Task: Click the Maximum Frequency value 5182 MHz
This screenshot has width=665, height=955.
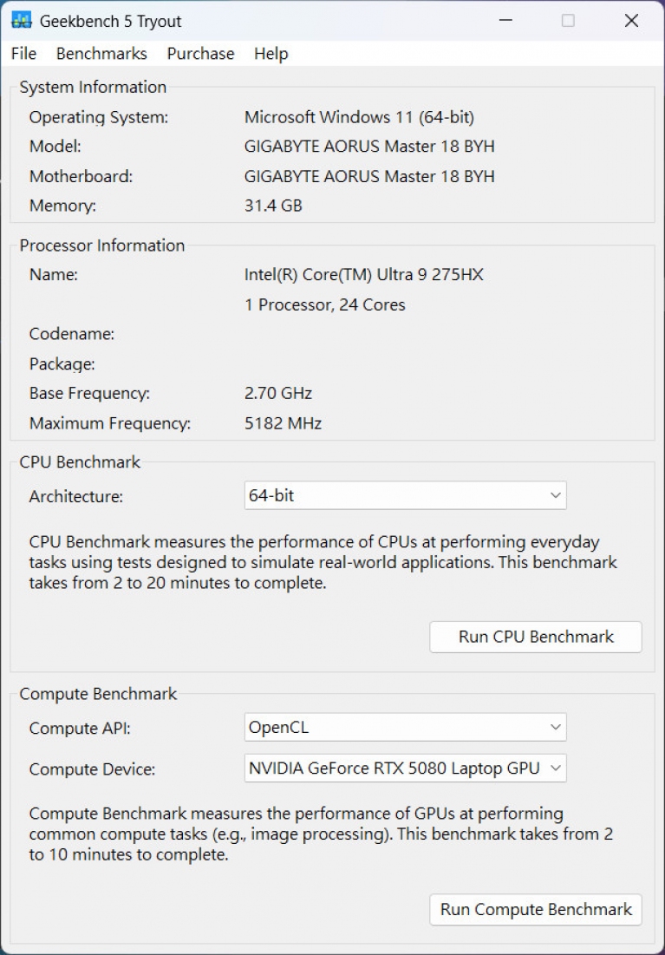Action: 283,423
